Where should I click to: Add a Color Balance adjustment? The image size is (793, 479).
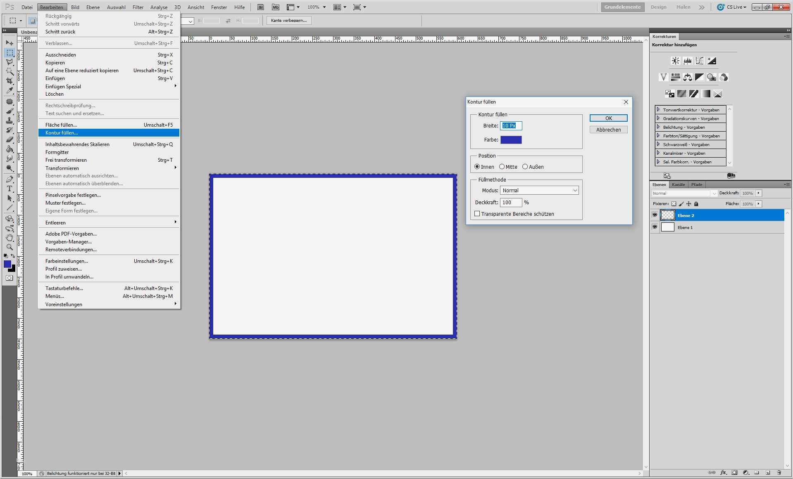(x=687, y=77)
